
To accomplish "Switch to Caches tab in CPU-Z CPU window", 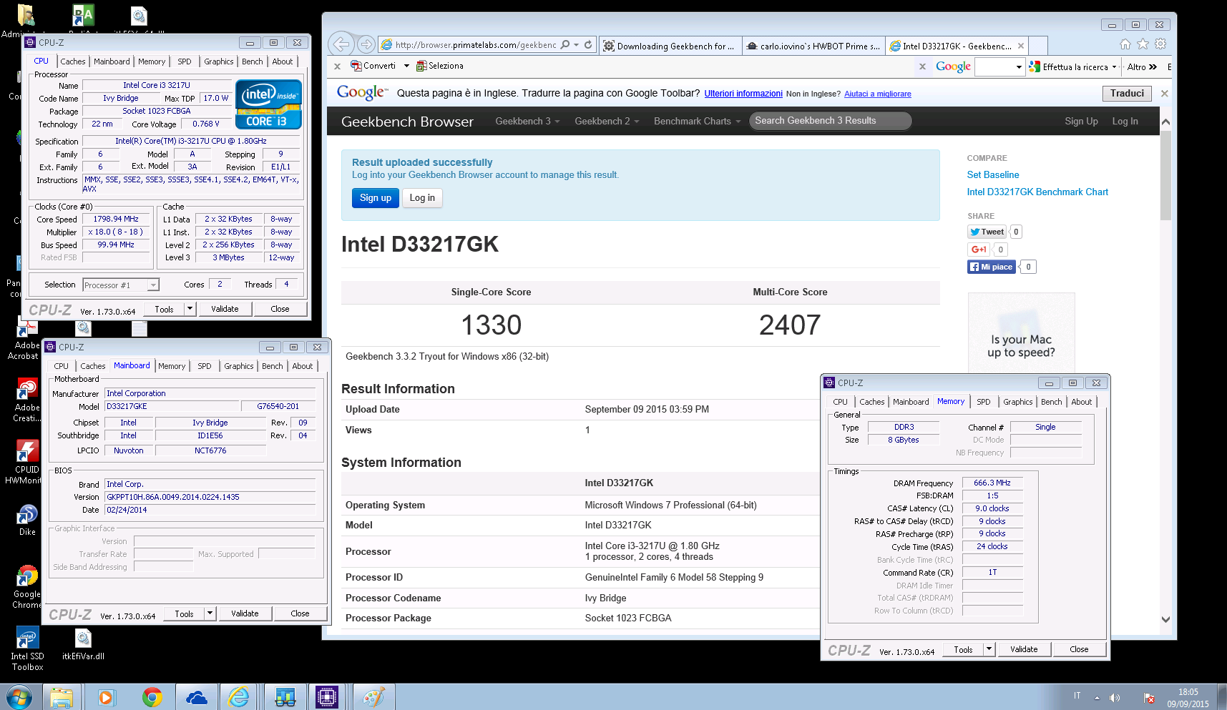I will 73,61.
